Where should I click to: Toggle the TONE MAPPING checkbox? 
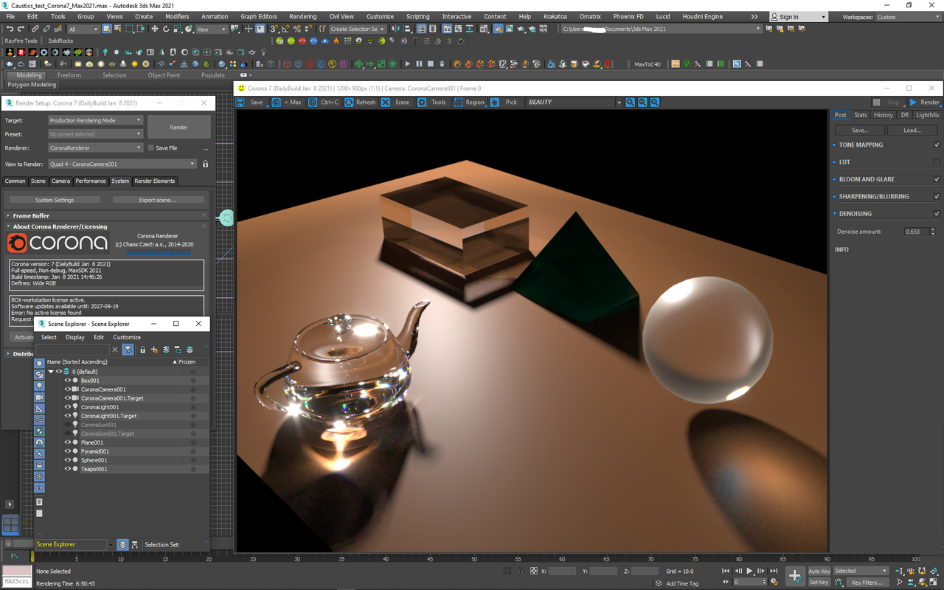937,145
